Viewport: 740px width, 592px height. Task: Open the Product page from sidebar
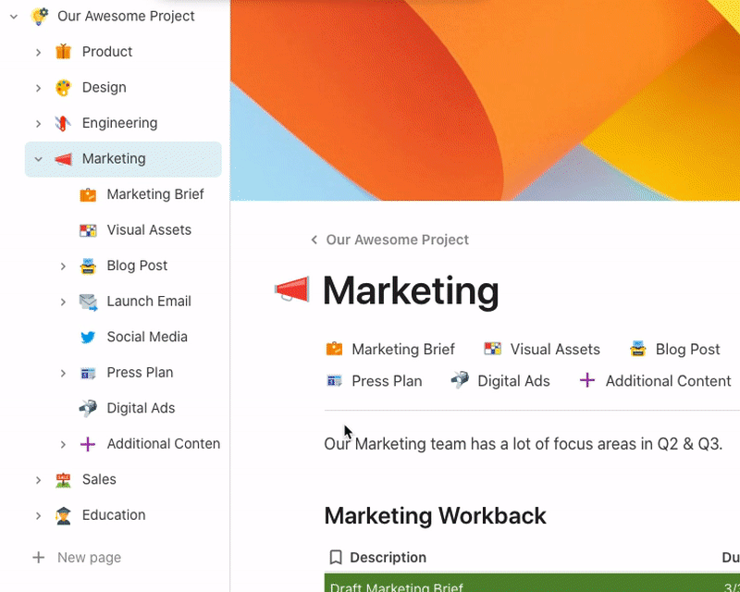coord(107,52)
